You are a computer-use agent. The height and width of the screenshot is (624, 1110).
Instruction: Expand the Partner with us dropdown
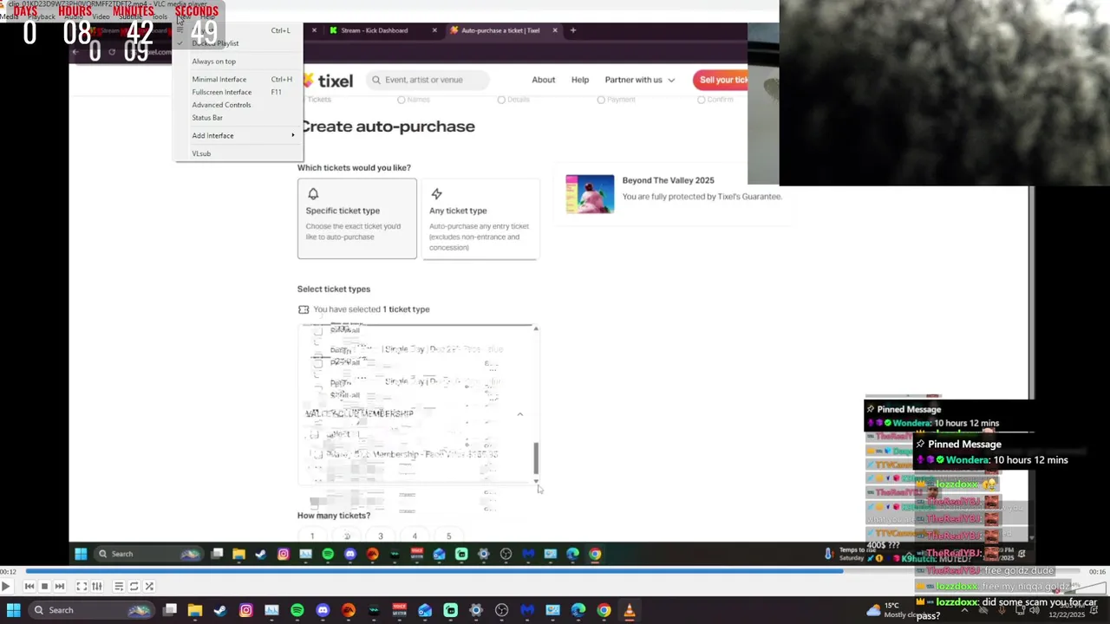tap(640, 80)
